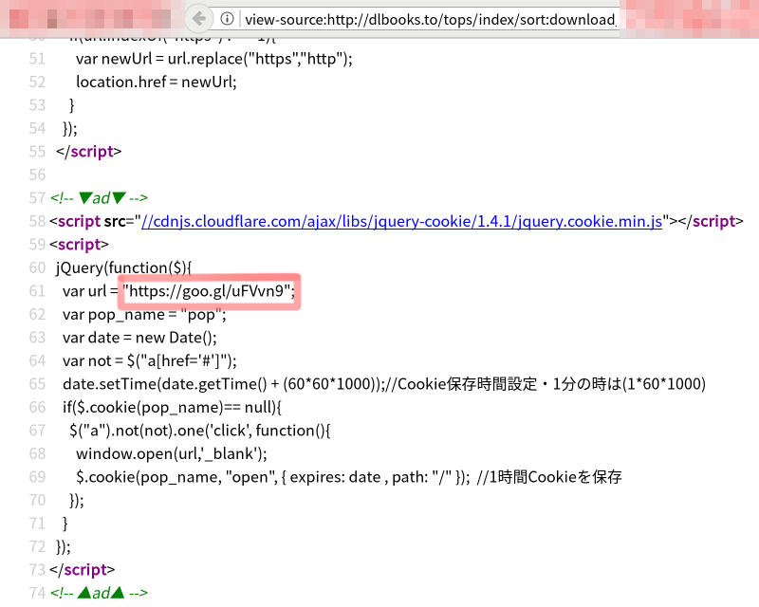Click line number 61
Image resolution: width=759 pixels, height=607 pixels.
pyautogui.click(x=37, y=291)
